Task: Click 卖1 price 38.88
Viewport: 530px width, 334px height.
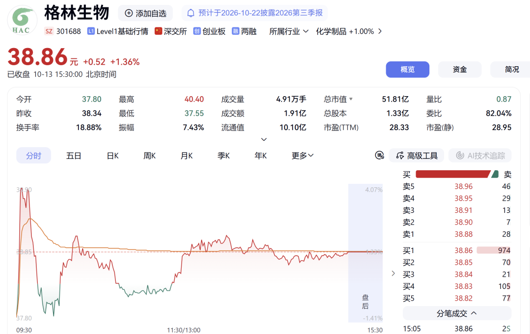Action: [463, 234]
